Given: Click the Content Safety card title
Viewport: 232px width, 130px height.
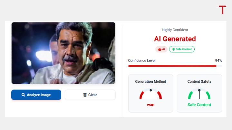Looking at the screenshot, I should pyautogui.click(x=199, y=82).
